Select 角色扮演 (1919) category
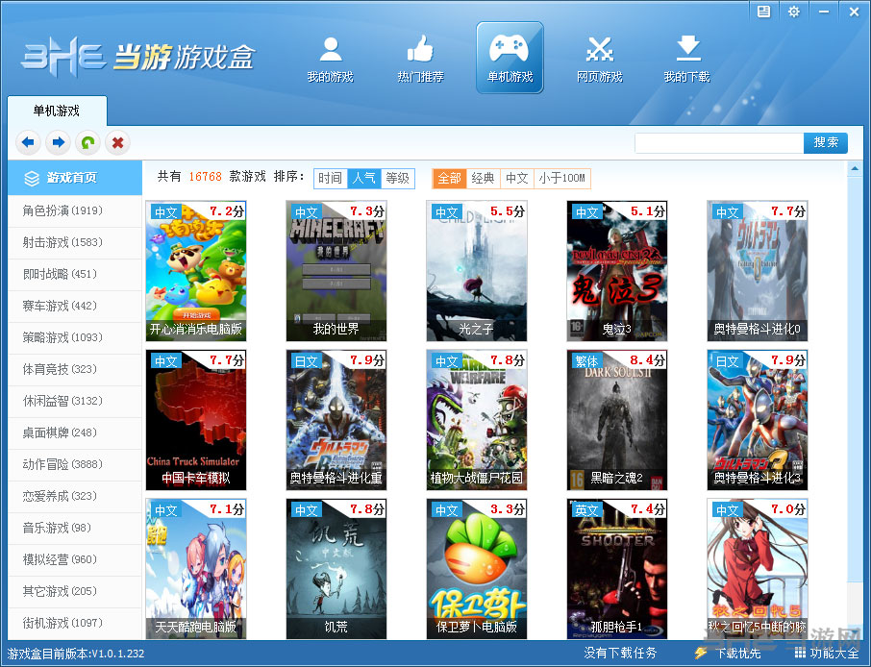The image size is (871, 667). pyautogui.click(x=75, y=210)
